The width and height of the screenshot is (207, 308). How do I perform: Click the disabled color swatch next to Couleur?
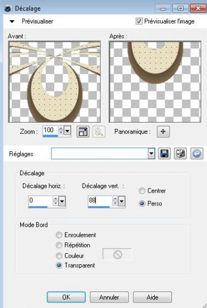pos(117,254)
